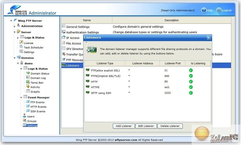This screenshot has width=241, height=145.
Task: Close the Listeners dialog
Action: (209, 38)
